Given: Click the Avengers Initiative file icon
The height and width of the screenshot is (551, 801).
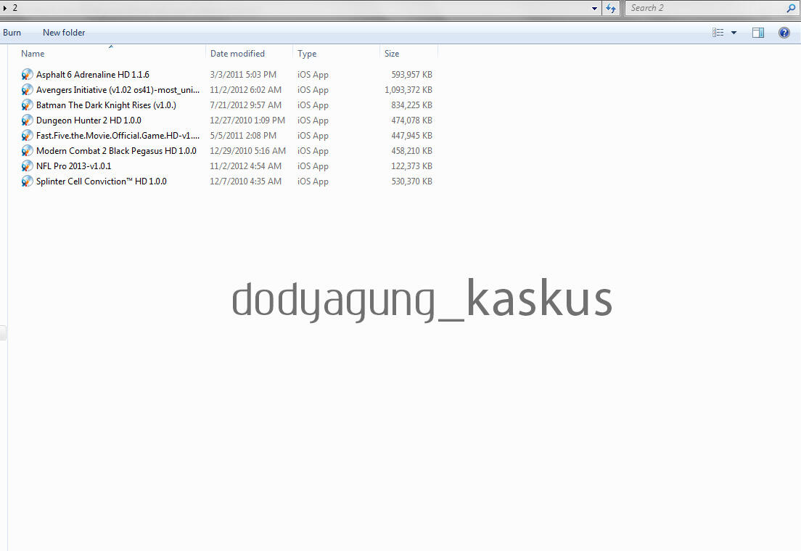Looking at the screenshot, I should pos(27,90).
